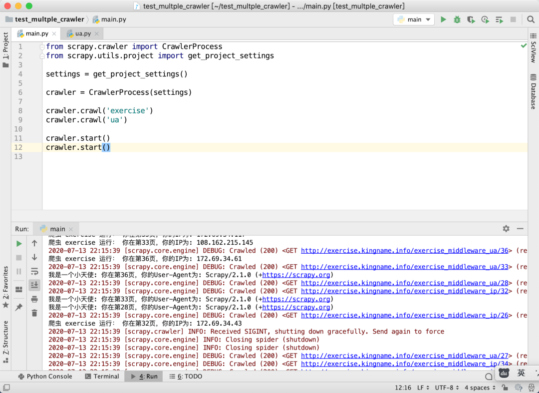Click the Debug bug icon in the toolbar

pos(457,19)
